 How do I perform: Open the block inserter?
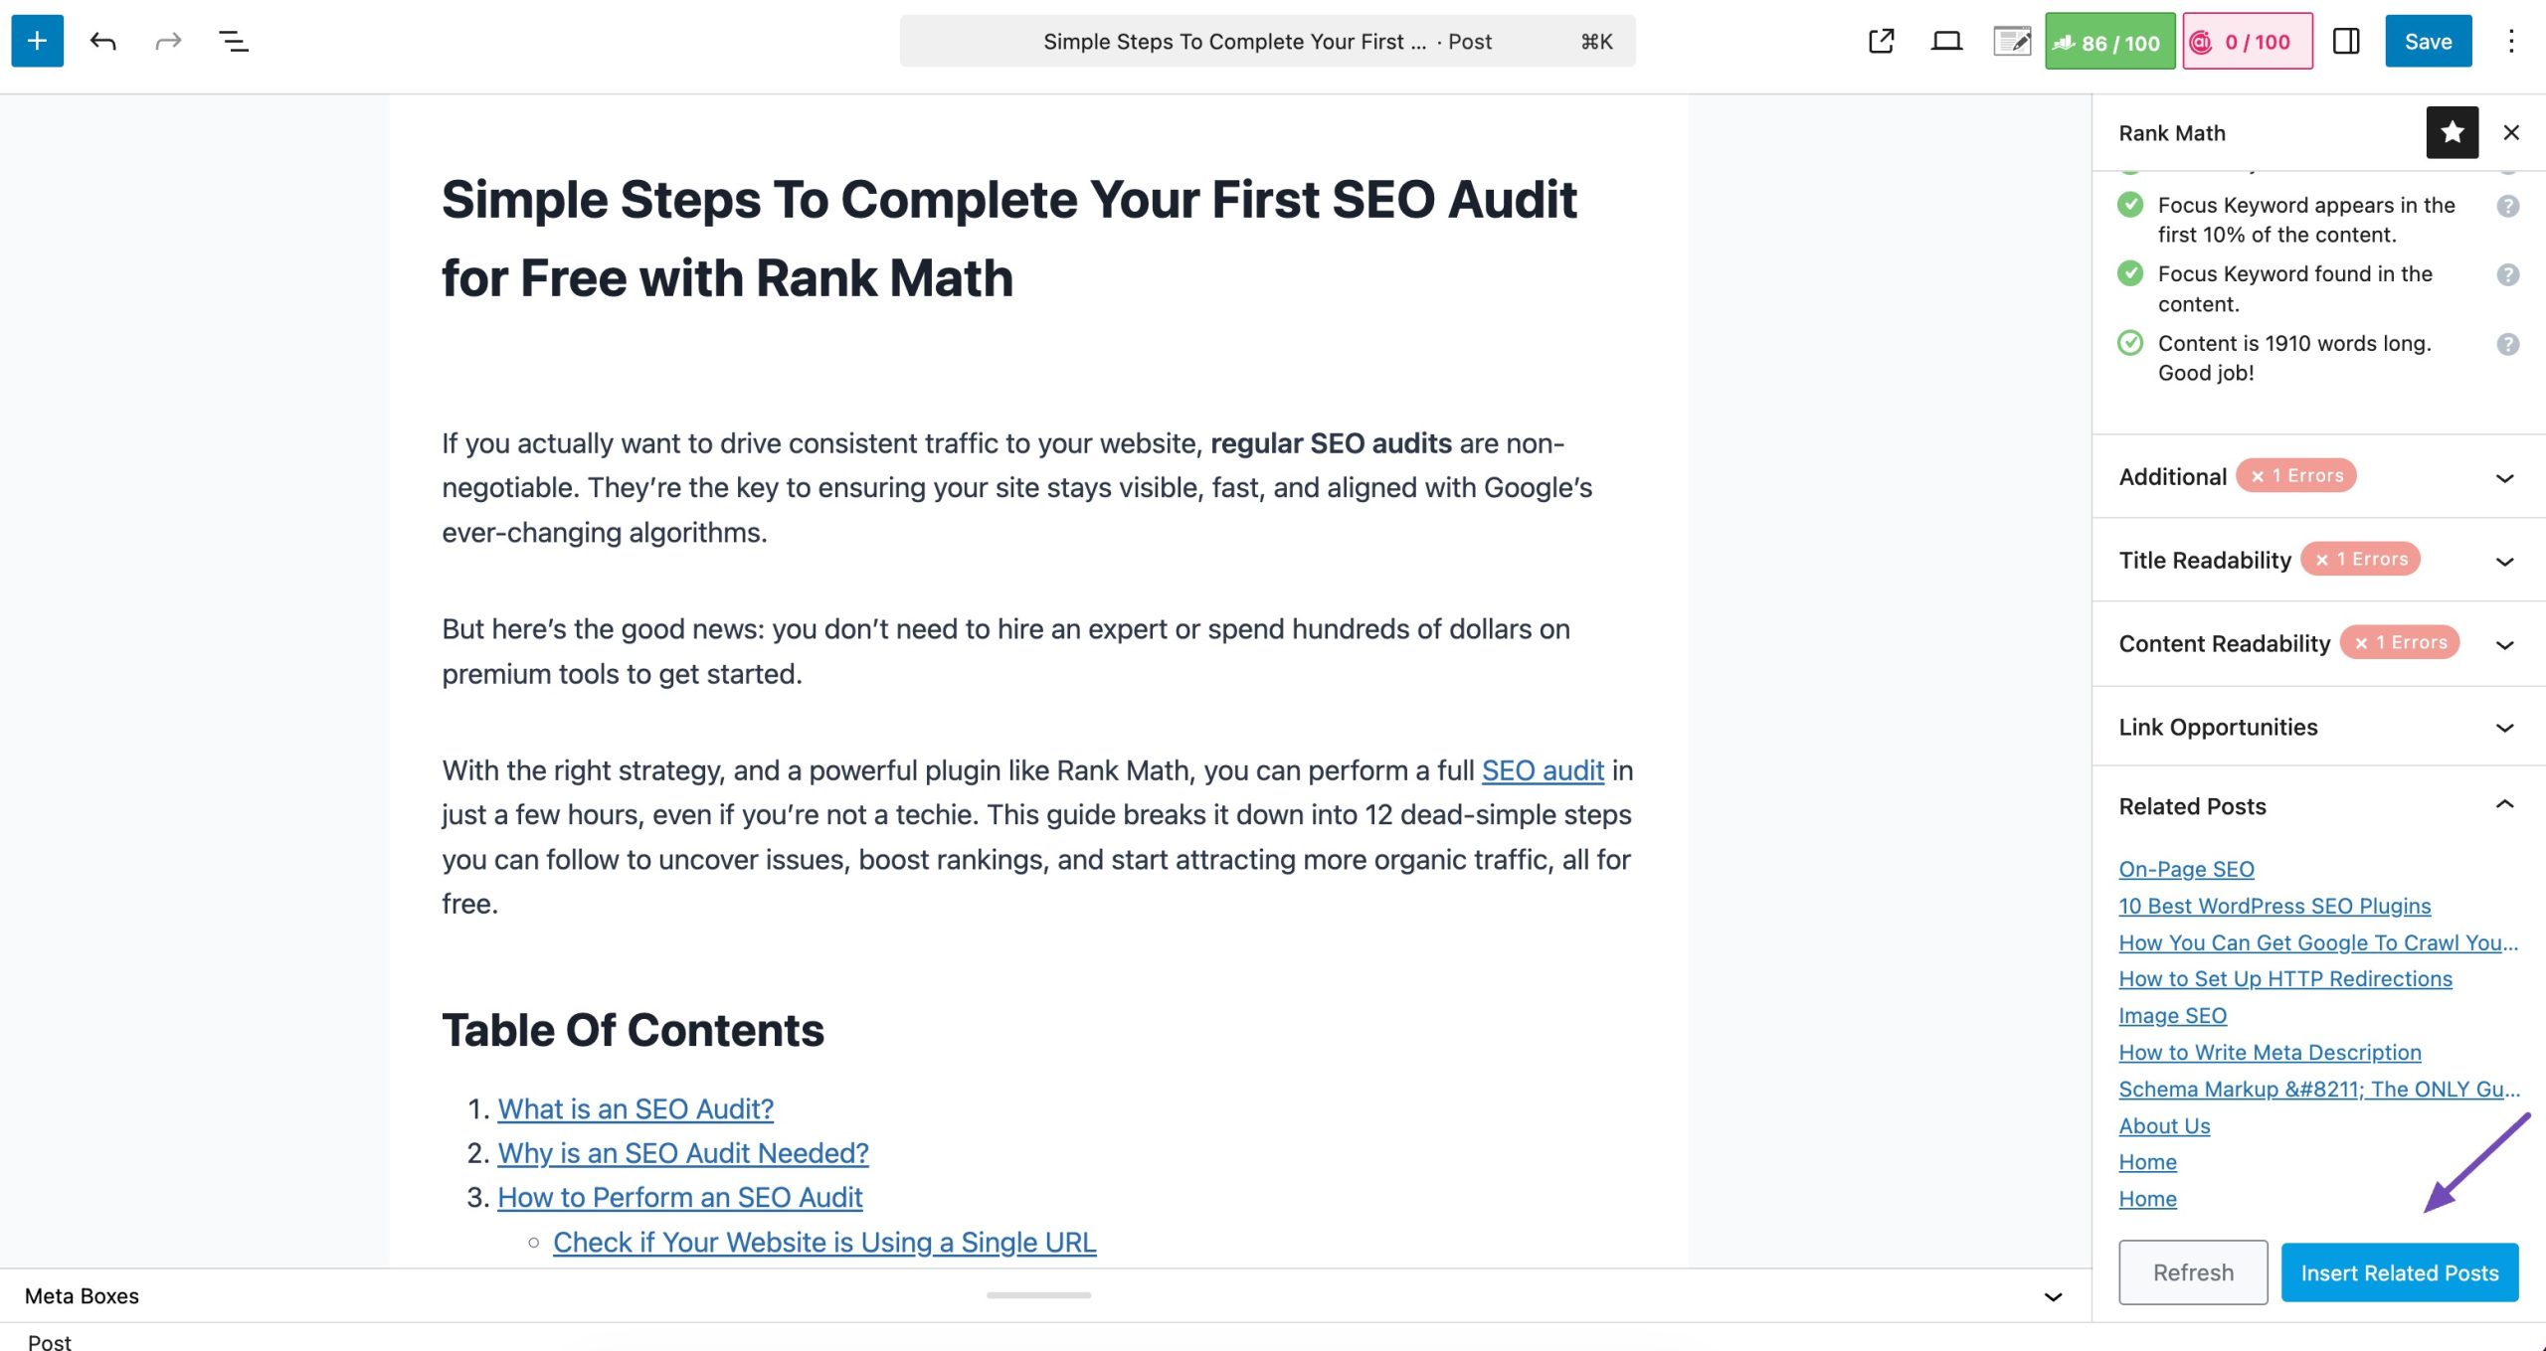tap(37, 41)
